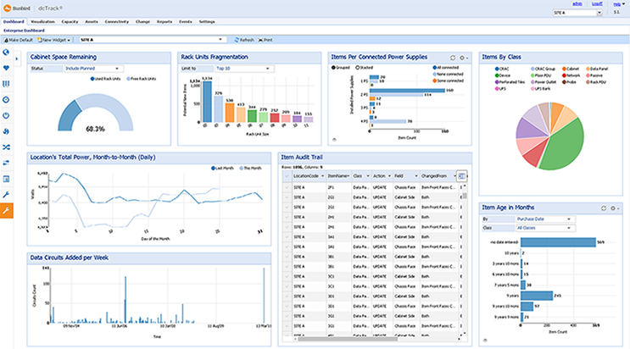Check the first Audit Trail row with ItemName 2F1
The width and height of the screenshot is (630, 349).
[287, 187]
